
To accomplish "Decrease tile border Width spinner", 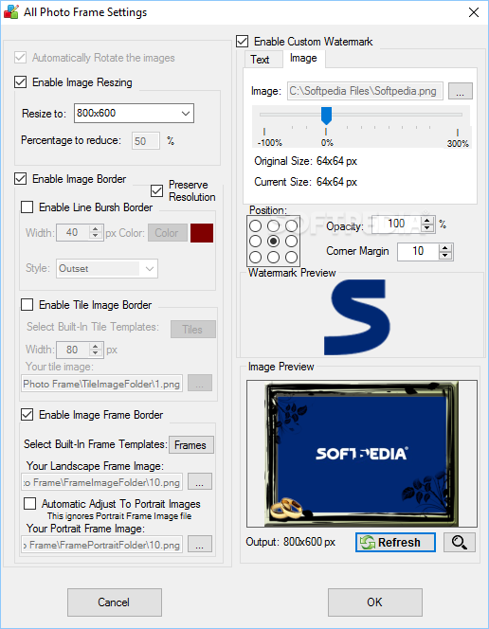I will click(x=95, y=353).
